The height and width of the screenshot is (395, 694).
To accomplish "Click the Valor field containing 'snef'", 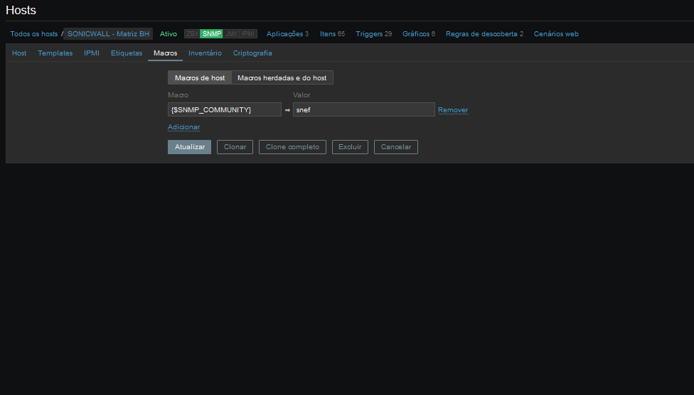I will (x=363, y=109).
